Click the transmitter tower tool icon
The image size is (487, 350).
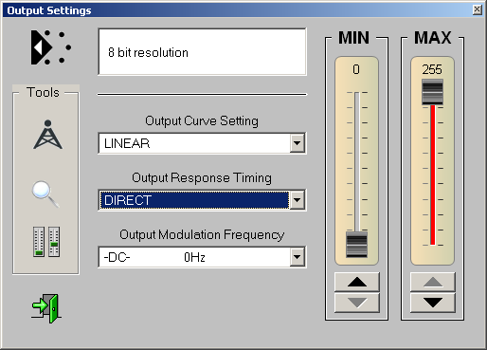pyautogui.click(x=47, y=135)
